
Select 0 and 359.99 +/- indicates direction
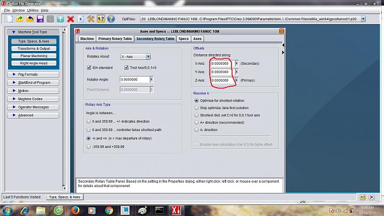pos(88,121)
